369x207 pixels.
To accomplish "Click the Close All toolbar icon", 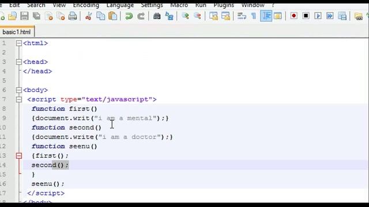I will [61, 16].
